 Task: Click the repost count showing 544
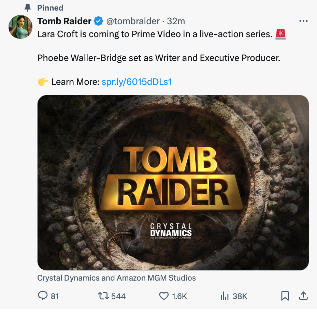(114, 296)
